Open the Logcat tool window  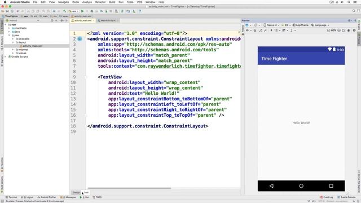click(x=27, y=197)
